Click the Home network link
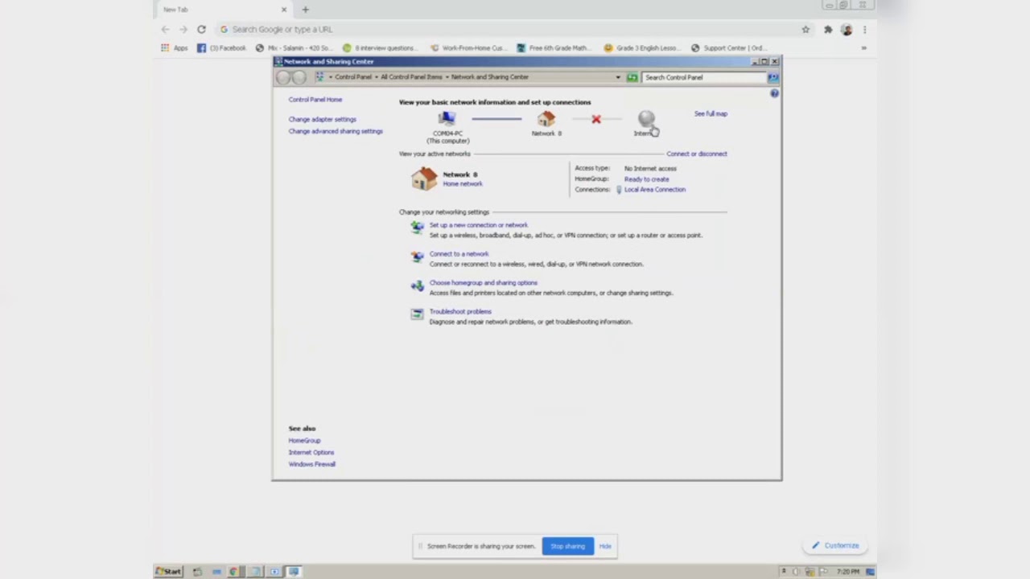 point(463,184)
